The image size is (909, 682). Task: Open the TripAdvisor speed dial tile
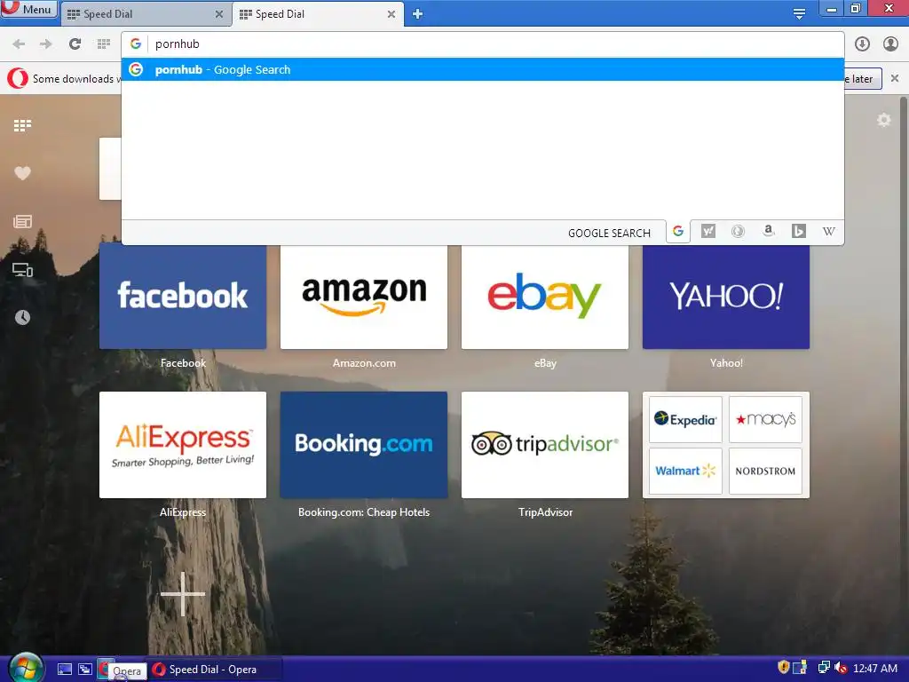click(x=545, y=445)
